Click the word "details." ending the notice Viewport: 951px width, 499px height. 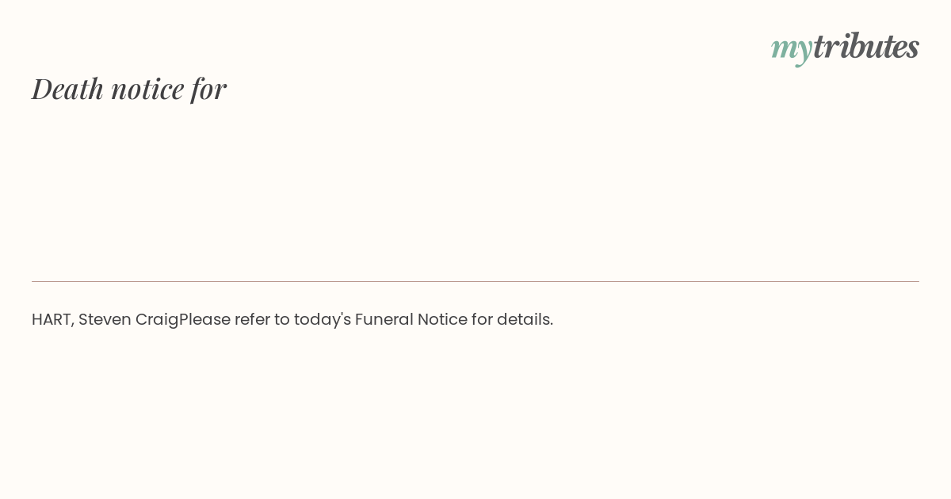tap(525, 319)
